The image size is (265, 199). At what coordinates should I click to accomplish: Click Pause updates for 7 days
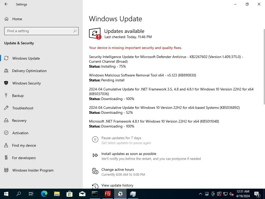click(x=121, y=138)
